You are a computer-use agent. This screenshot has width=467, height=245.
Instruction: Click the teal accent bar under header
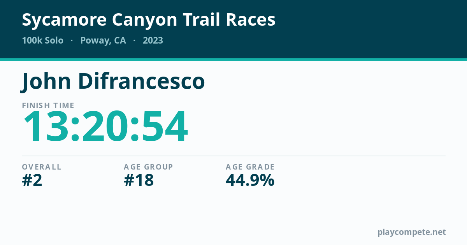click(233, 59)
